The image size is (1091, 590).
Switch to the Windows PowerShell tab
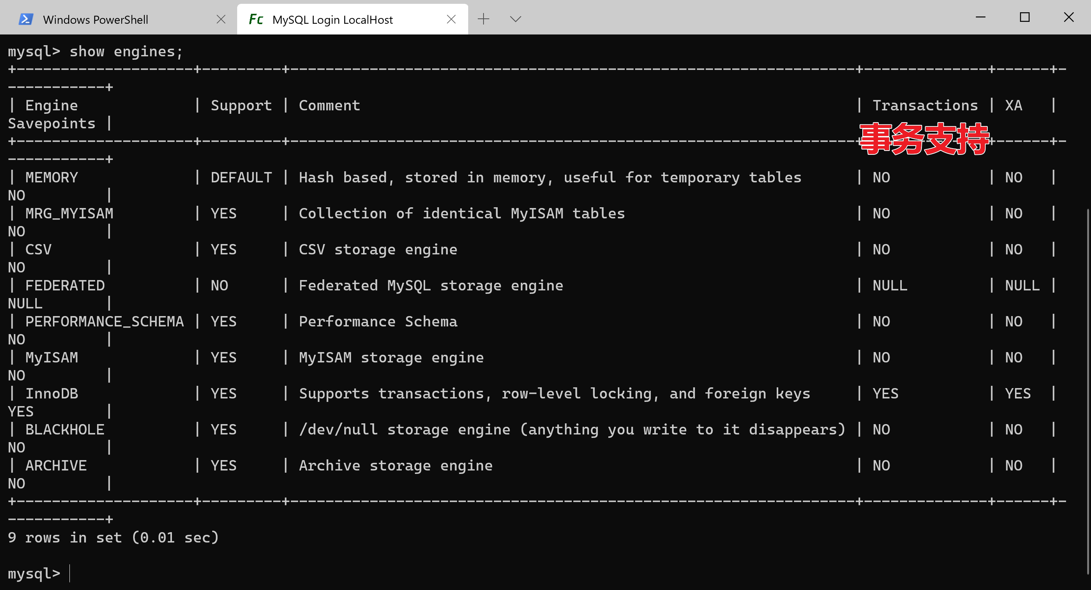tap(96, 20)
